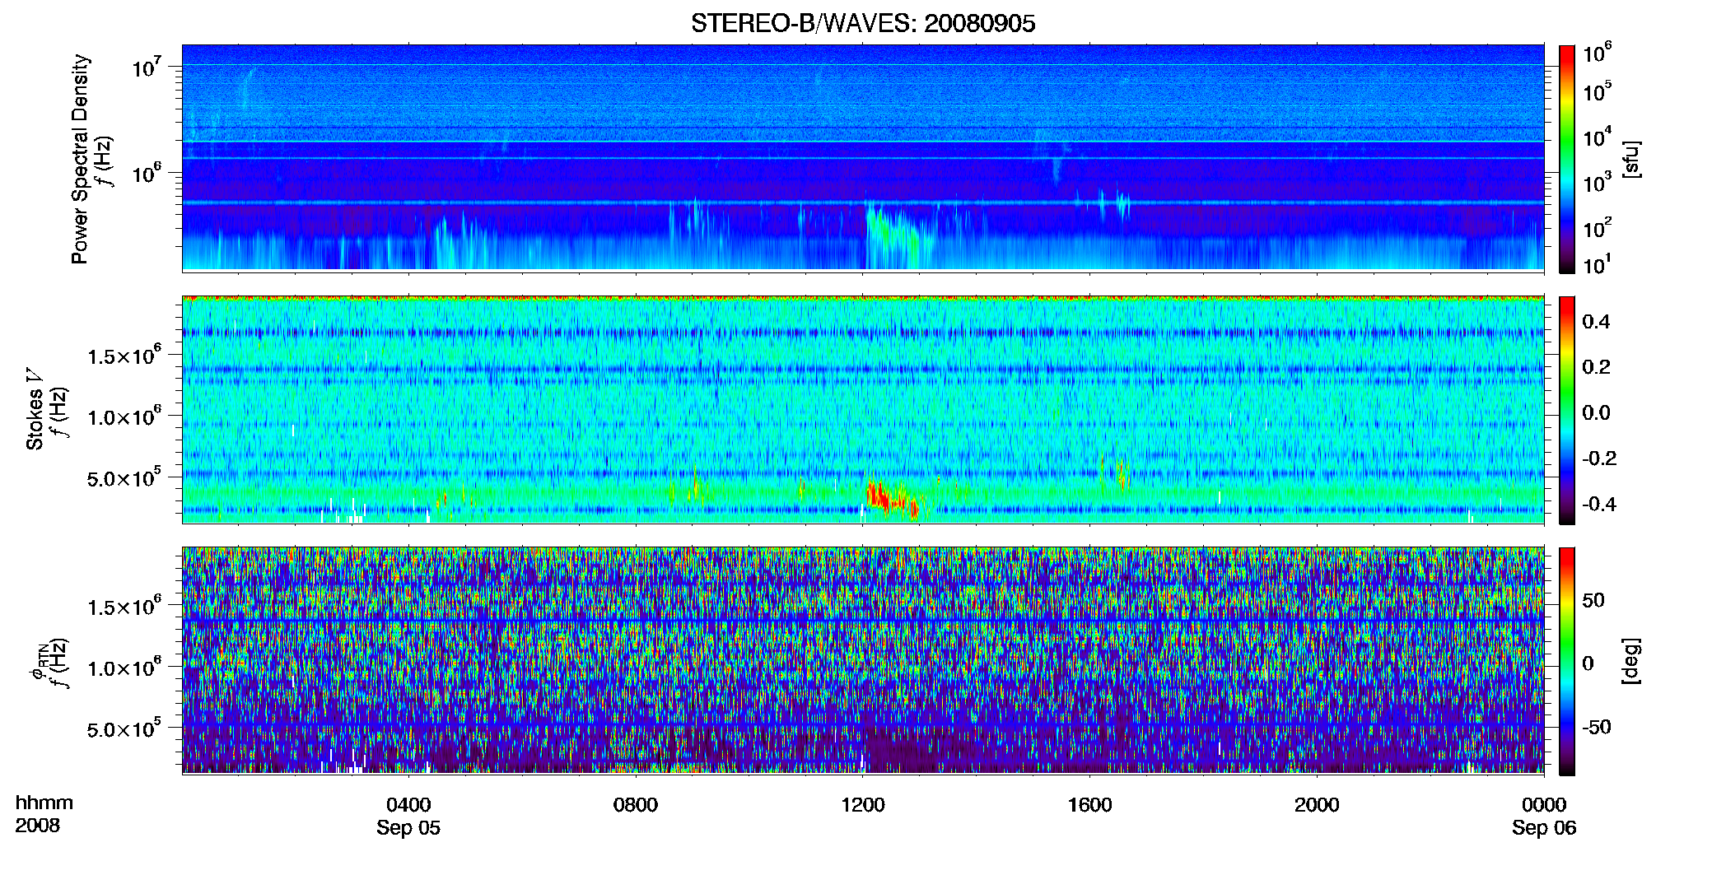Click the top panel power spectral density colorbar
Viewport: 1726px width, 889px height.
pyautogui.click(x=1566, y=159)
